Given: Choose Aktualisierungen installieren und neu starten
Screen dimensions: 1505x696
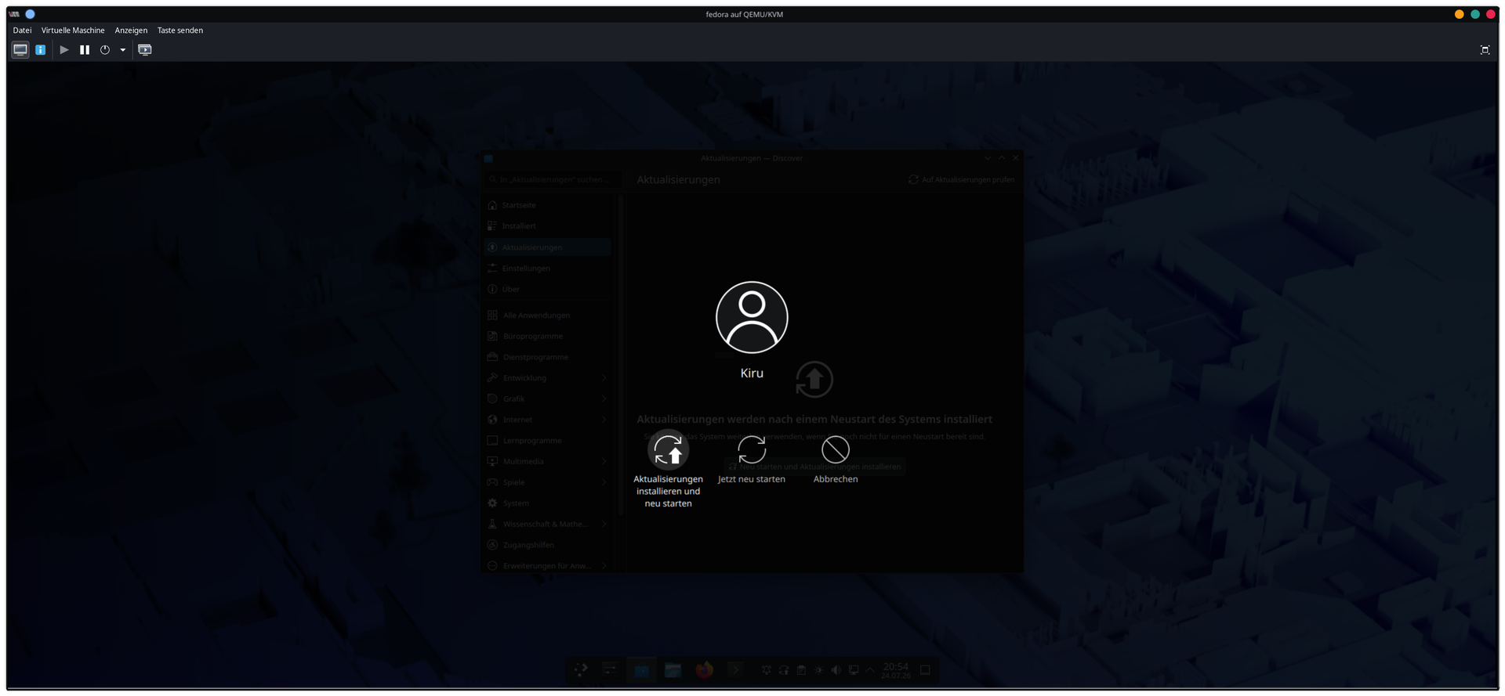Looking at the screenshot, I should (668, 469).
